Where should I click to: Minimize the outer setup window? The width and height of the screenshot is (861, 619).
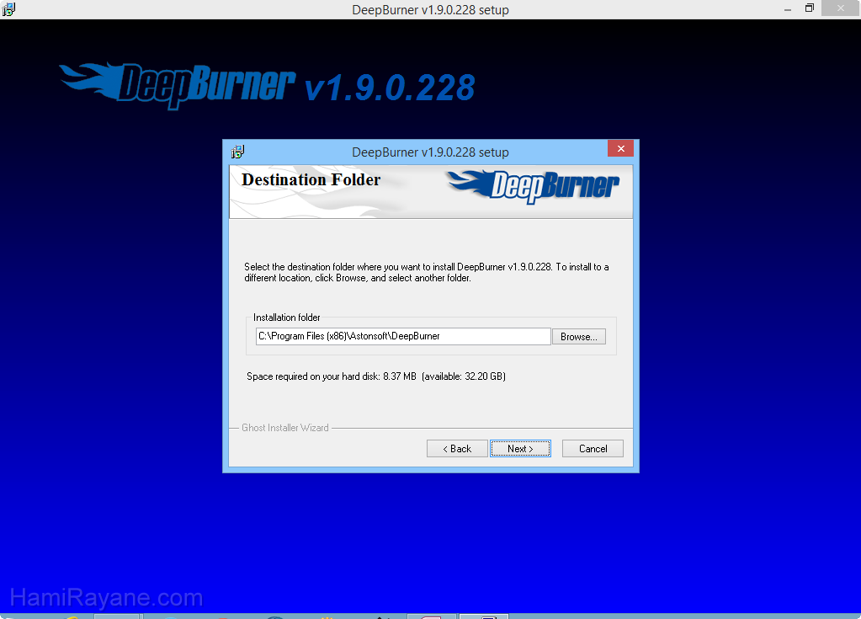pyautogui.click(x=788, y=9)
